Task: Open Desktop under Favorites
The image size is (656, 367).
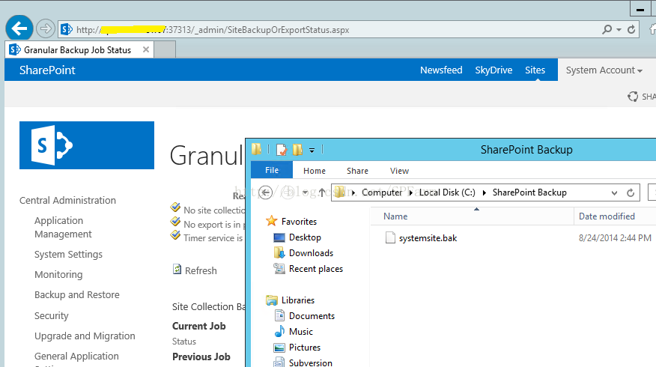Action: 305,237
